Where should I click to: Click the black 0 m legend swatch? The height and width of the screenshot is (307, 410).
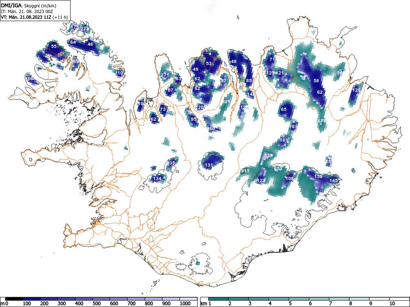[14, 299]
